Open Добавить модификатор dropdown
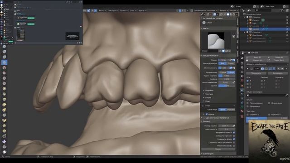The height and width of the screenshot is (163, 290). pyautogui.click(x=267, y=64)
